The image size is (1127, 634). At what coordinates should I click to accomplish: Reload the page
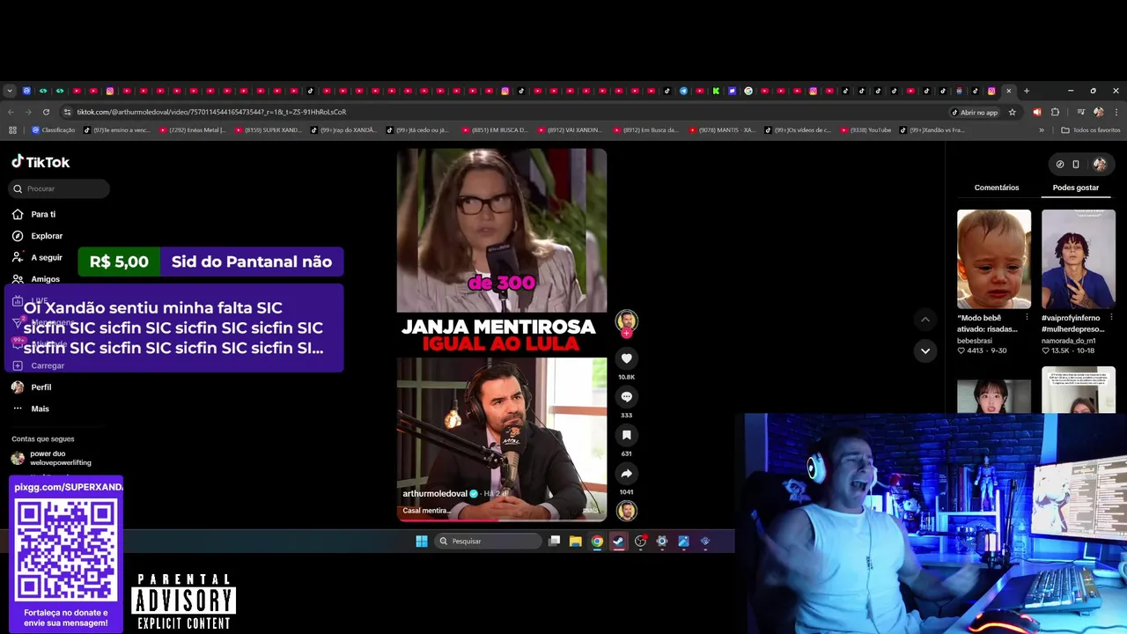coord(46,112)
